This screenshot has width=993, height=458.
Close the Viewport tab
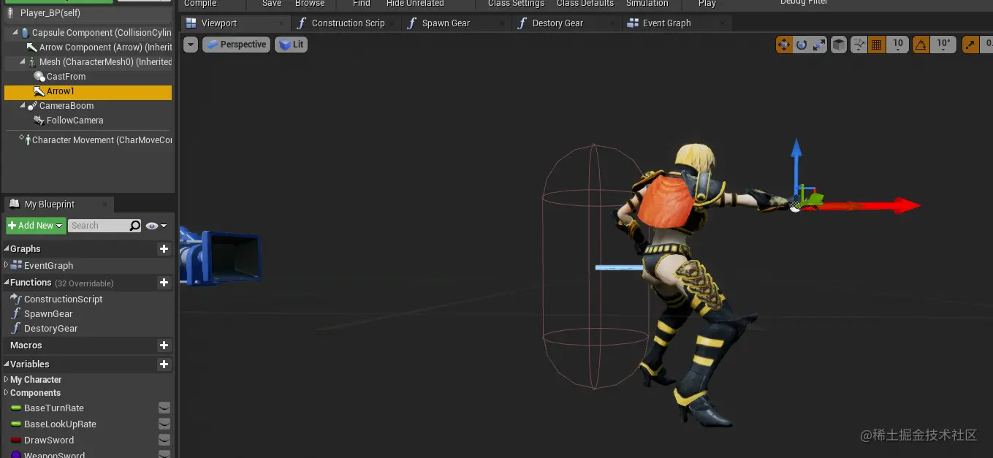pyautogui.click(x=281, y=23)
